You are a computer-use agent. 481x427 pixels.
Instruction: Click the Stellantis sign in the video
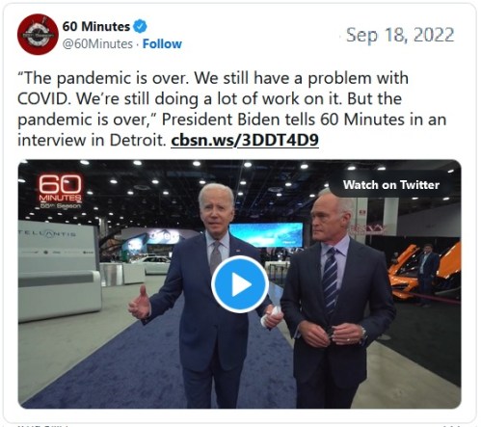pyautogui.click(x=47, y=234)
